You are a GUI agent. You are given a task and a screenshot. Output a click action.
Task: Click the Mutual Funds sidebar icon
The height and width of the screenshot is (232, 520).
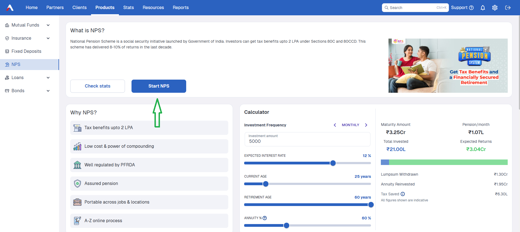(x=7, y=25)
